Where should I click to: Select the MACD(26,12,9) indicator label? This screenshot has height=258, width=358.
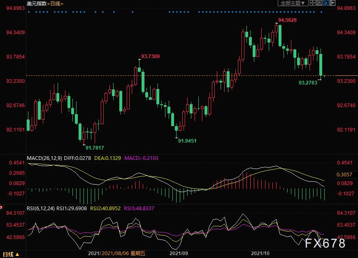pyautogui.click(x=44, y=158)
